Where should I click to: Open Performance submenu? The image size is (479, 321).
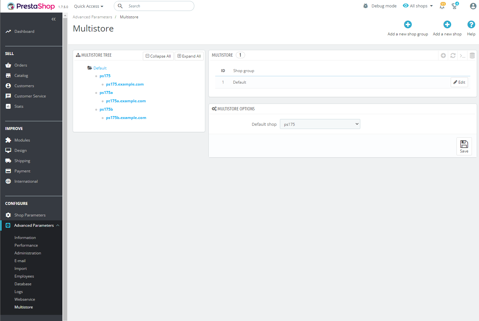[x=26, y=245]
